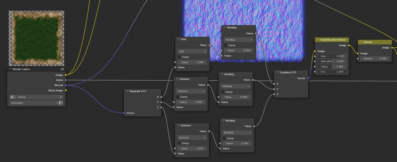The image size is (397, 162).
Task: Open the Add operation dropdown in Add node
Action: coord(192,51)
